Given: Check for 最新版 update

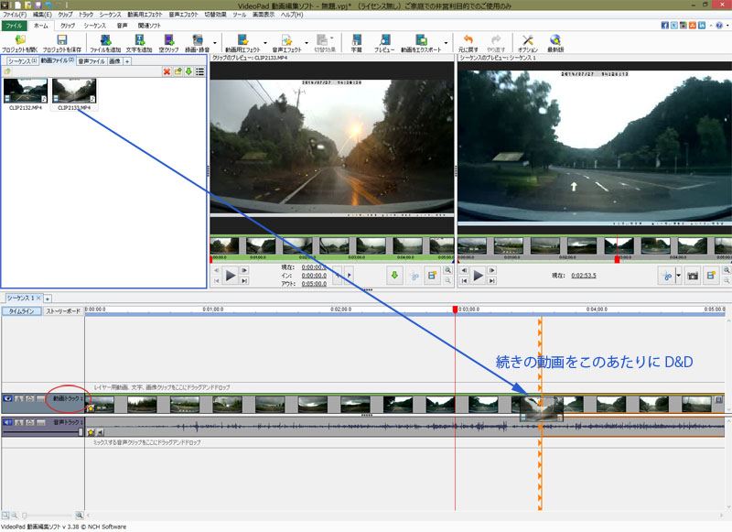Looking at the screenshot, I should (x=555, y=43).
